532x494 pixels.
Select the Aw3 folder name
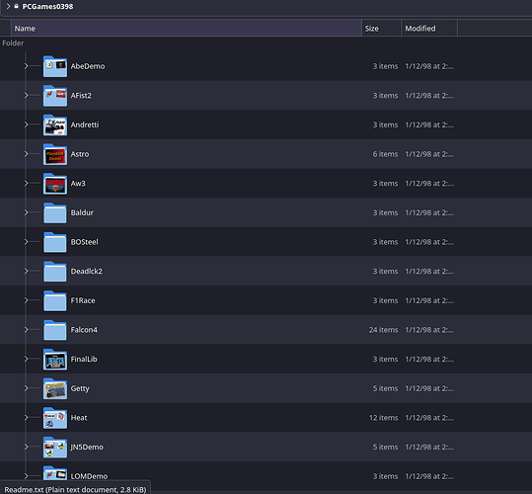78,184
